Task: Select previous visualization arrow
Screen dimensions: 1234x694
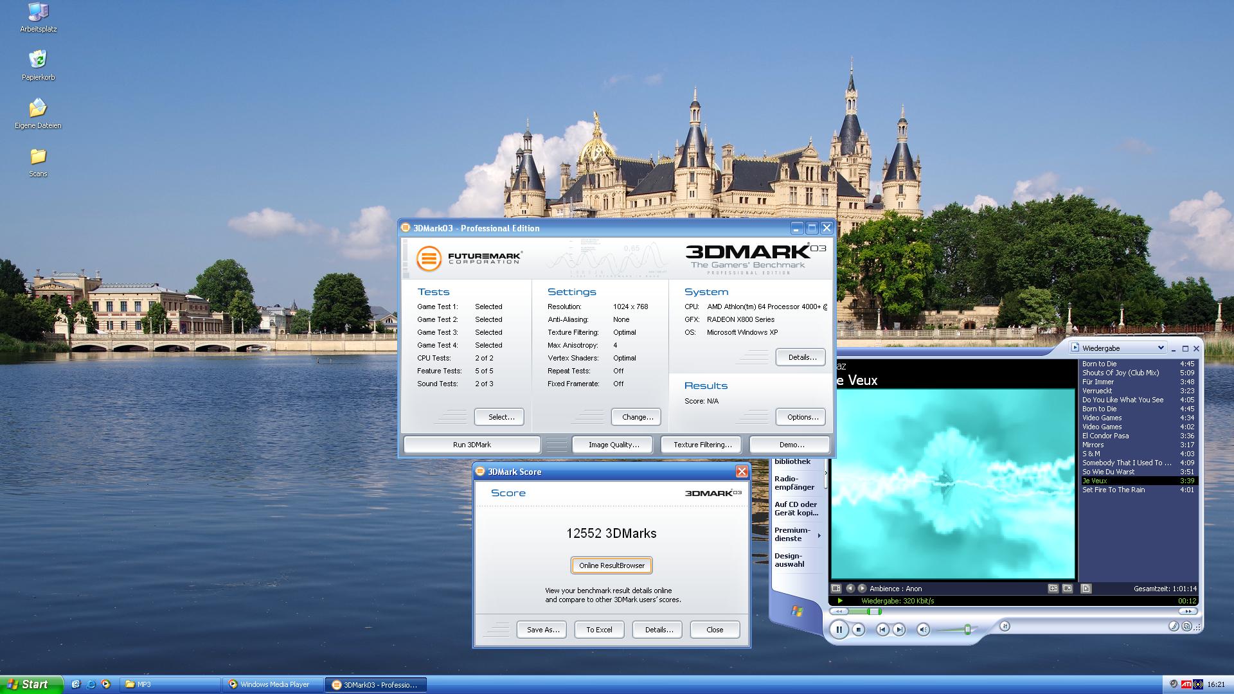Action: click(x=850, y=588)
